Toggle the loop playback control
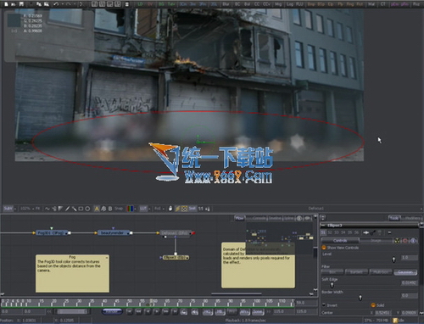The height and width of the screenshot is (324, 424). tap(184, 311)
